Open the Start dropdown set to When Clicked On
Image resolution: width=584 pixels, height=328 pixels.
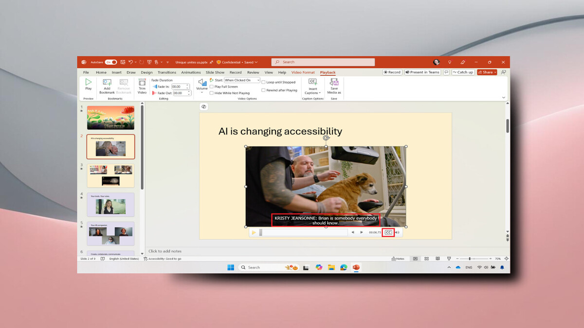pos(242,80)
